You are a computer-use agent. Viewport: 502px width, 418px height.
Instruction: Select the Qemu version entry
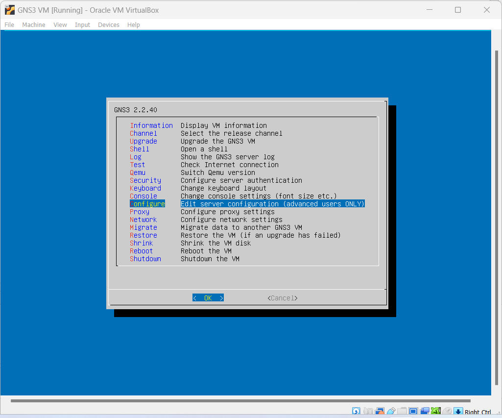click(192, 172)
